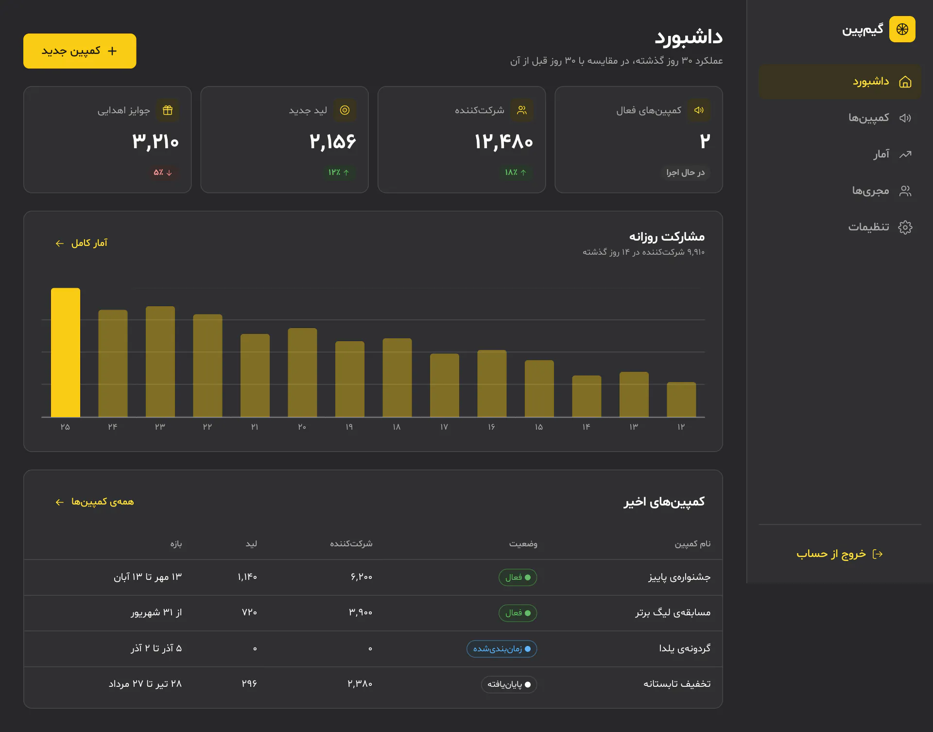Open the تخفیف تابستانه campaign row
933x732 pixels.
[x=373, y=684]
